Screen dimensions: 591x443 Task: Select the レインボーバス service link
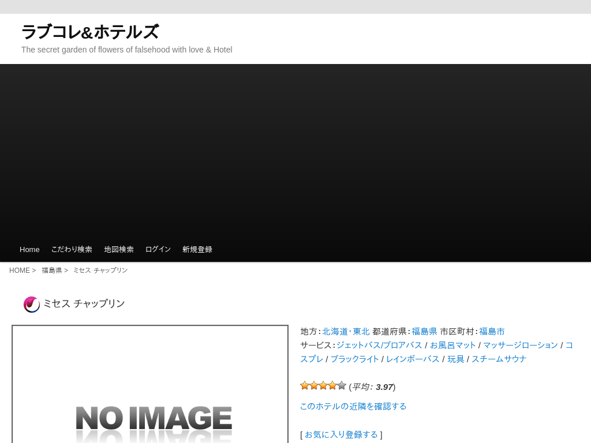coord(413,359)
